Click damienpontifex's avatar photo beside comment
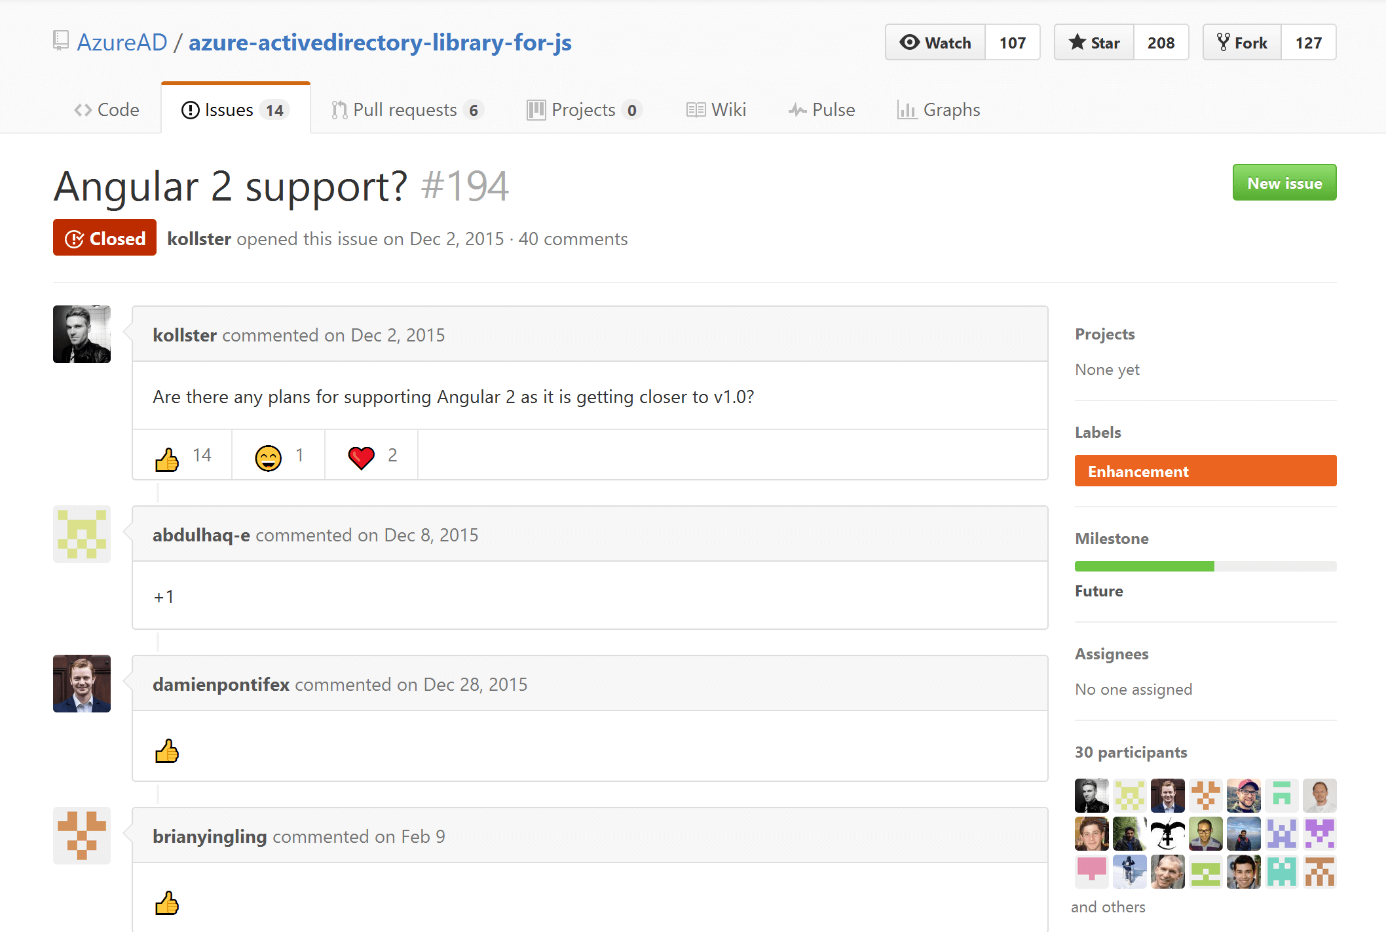 (82, 684)
